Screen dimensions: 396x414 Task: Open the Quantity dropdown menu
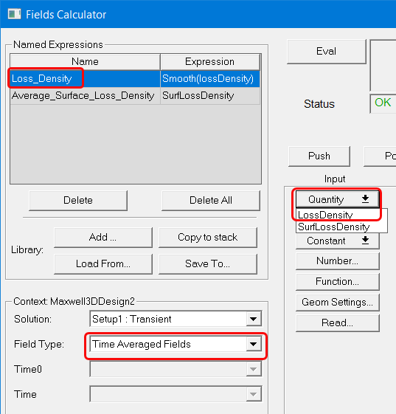point(338,199)
